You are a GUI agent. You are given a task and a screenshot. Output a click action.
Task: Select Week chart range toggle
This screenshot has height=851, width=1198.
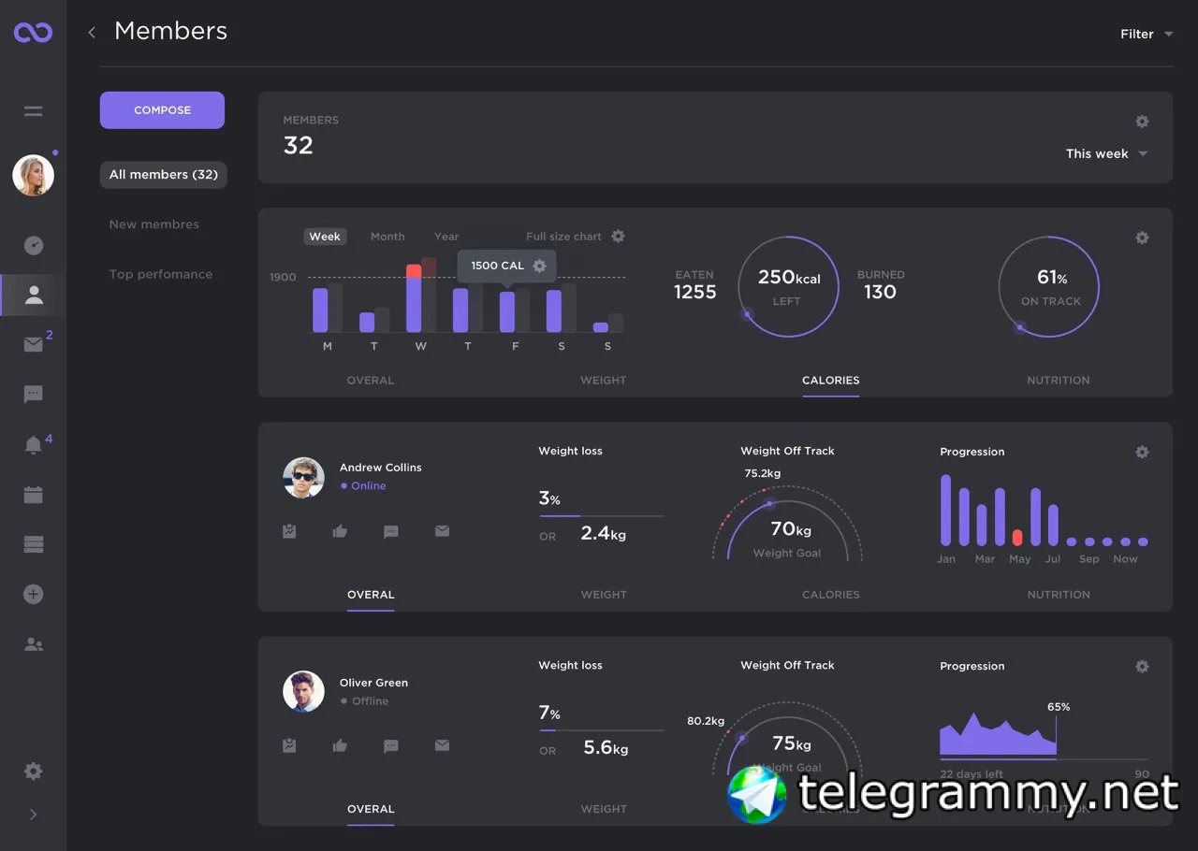[325, 237]
